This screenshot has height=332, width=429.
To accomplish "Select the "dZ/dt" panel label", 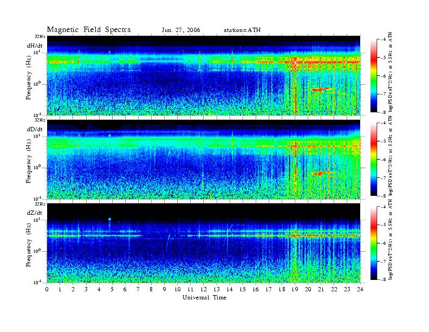I will tap(35, 213).
